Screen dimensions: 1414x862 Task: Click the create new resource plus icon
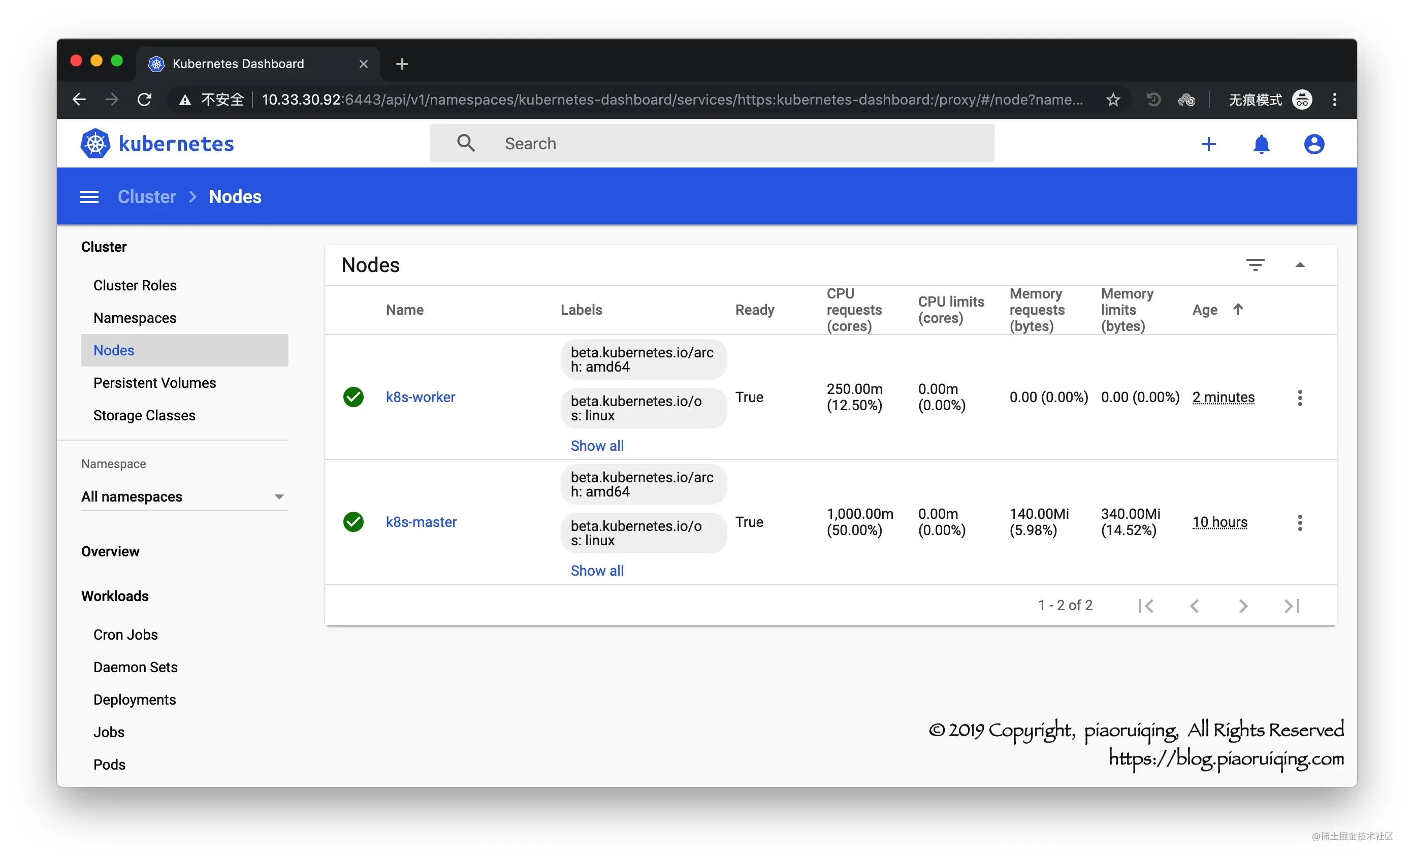1208,144
